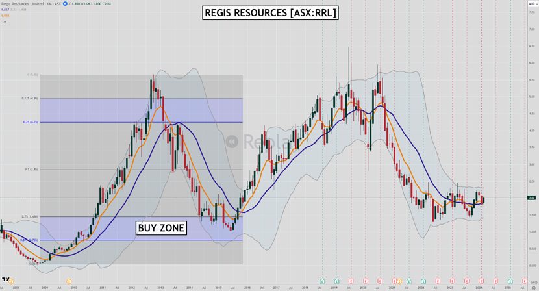This screenshot has height=291, width=539.
Task: Open the red earnings marker at Jul 2019
Action: tap(351, 281)
